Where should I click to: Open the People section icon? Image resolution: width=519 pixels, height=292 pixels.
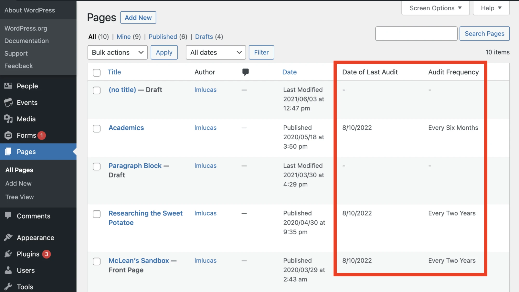8,86
